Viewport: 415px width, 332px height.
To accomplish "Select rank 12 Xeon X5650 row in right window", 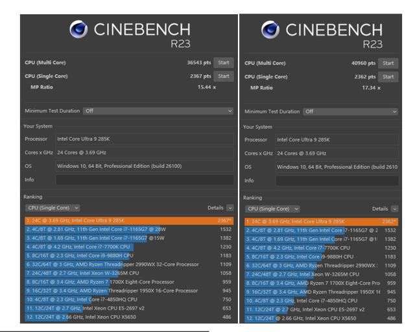I will (x=322, y=318).
